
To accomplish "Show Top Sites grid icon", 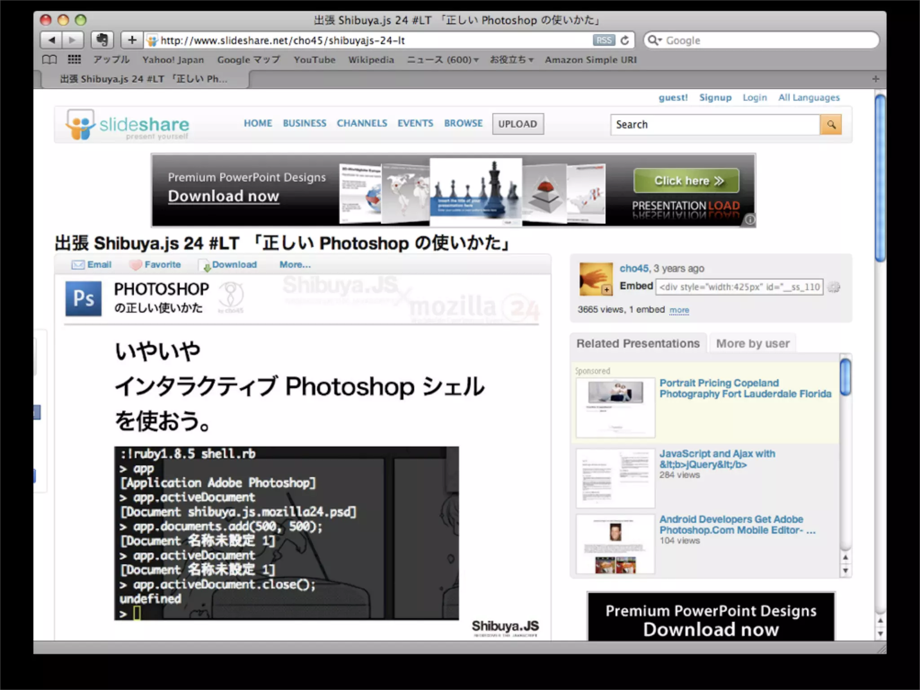I will pyautogui.click(x=74, y=60).
